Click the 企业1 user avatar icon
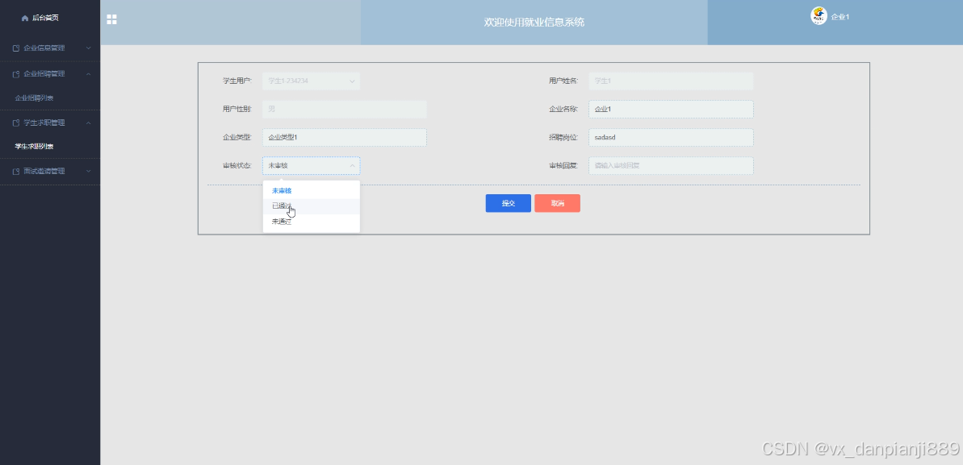Viewport: 963px width, 465px height. tap(819, 16)
